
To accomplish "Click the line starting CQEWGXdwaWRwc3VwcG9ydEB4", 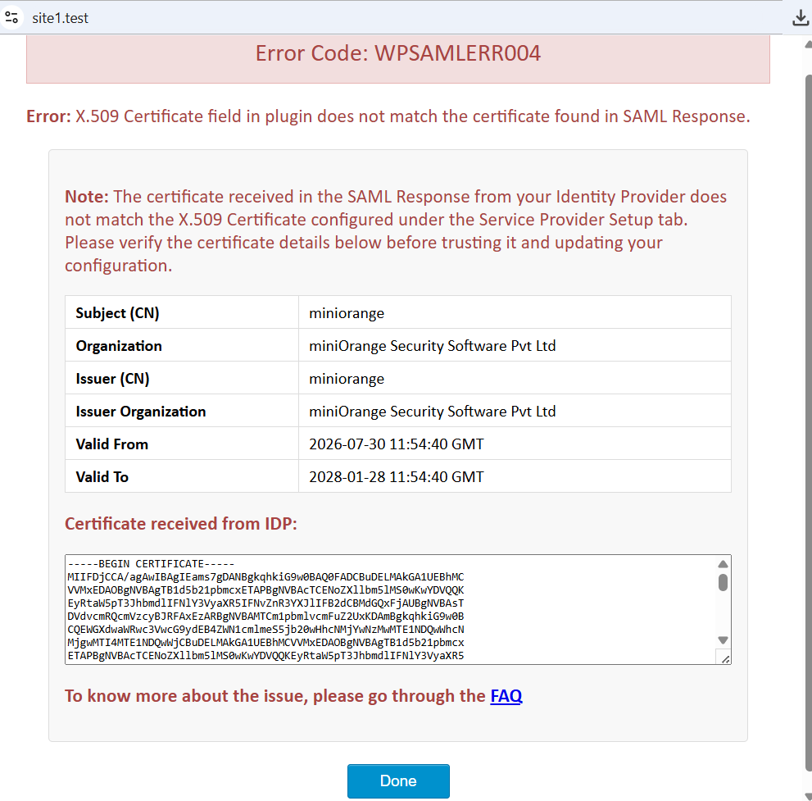I will pyautogui.click(x=265, y=629).
